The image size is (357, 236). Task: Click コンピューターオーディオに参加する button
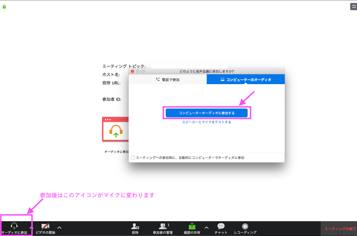pyautogui.click(x=207, y=113)
